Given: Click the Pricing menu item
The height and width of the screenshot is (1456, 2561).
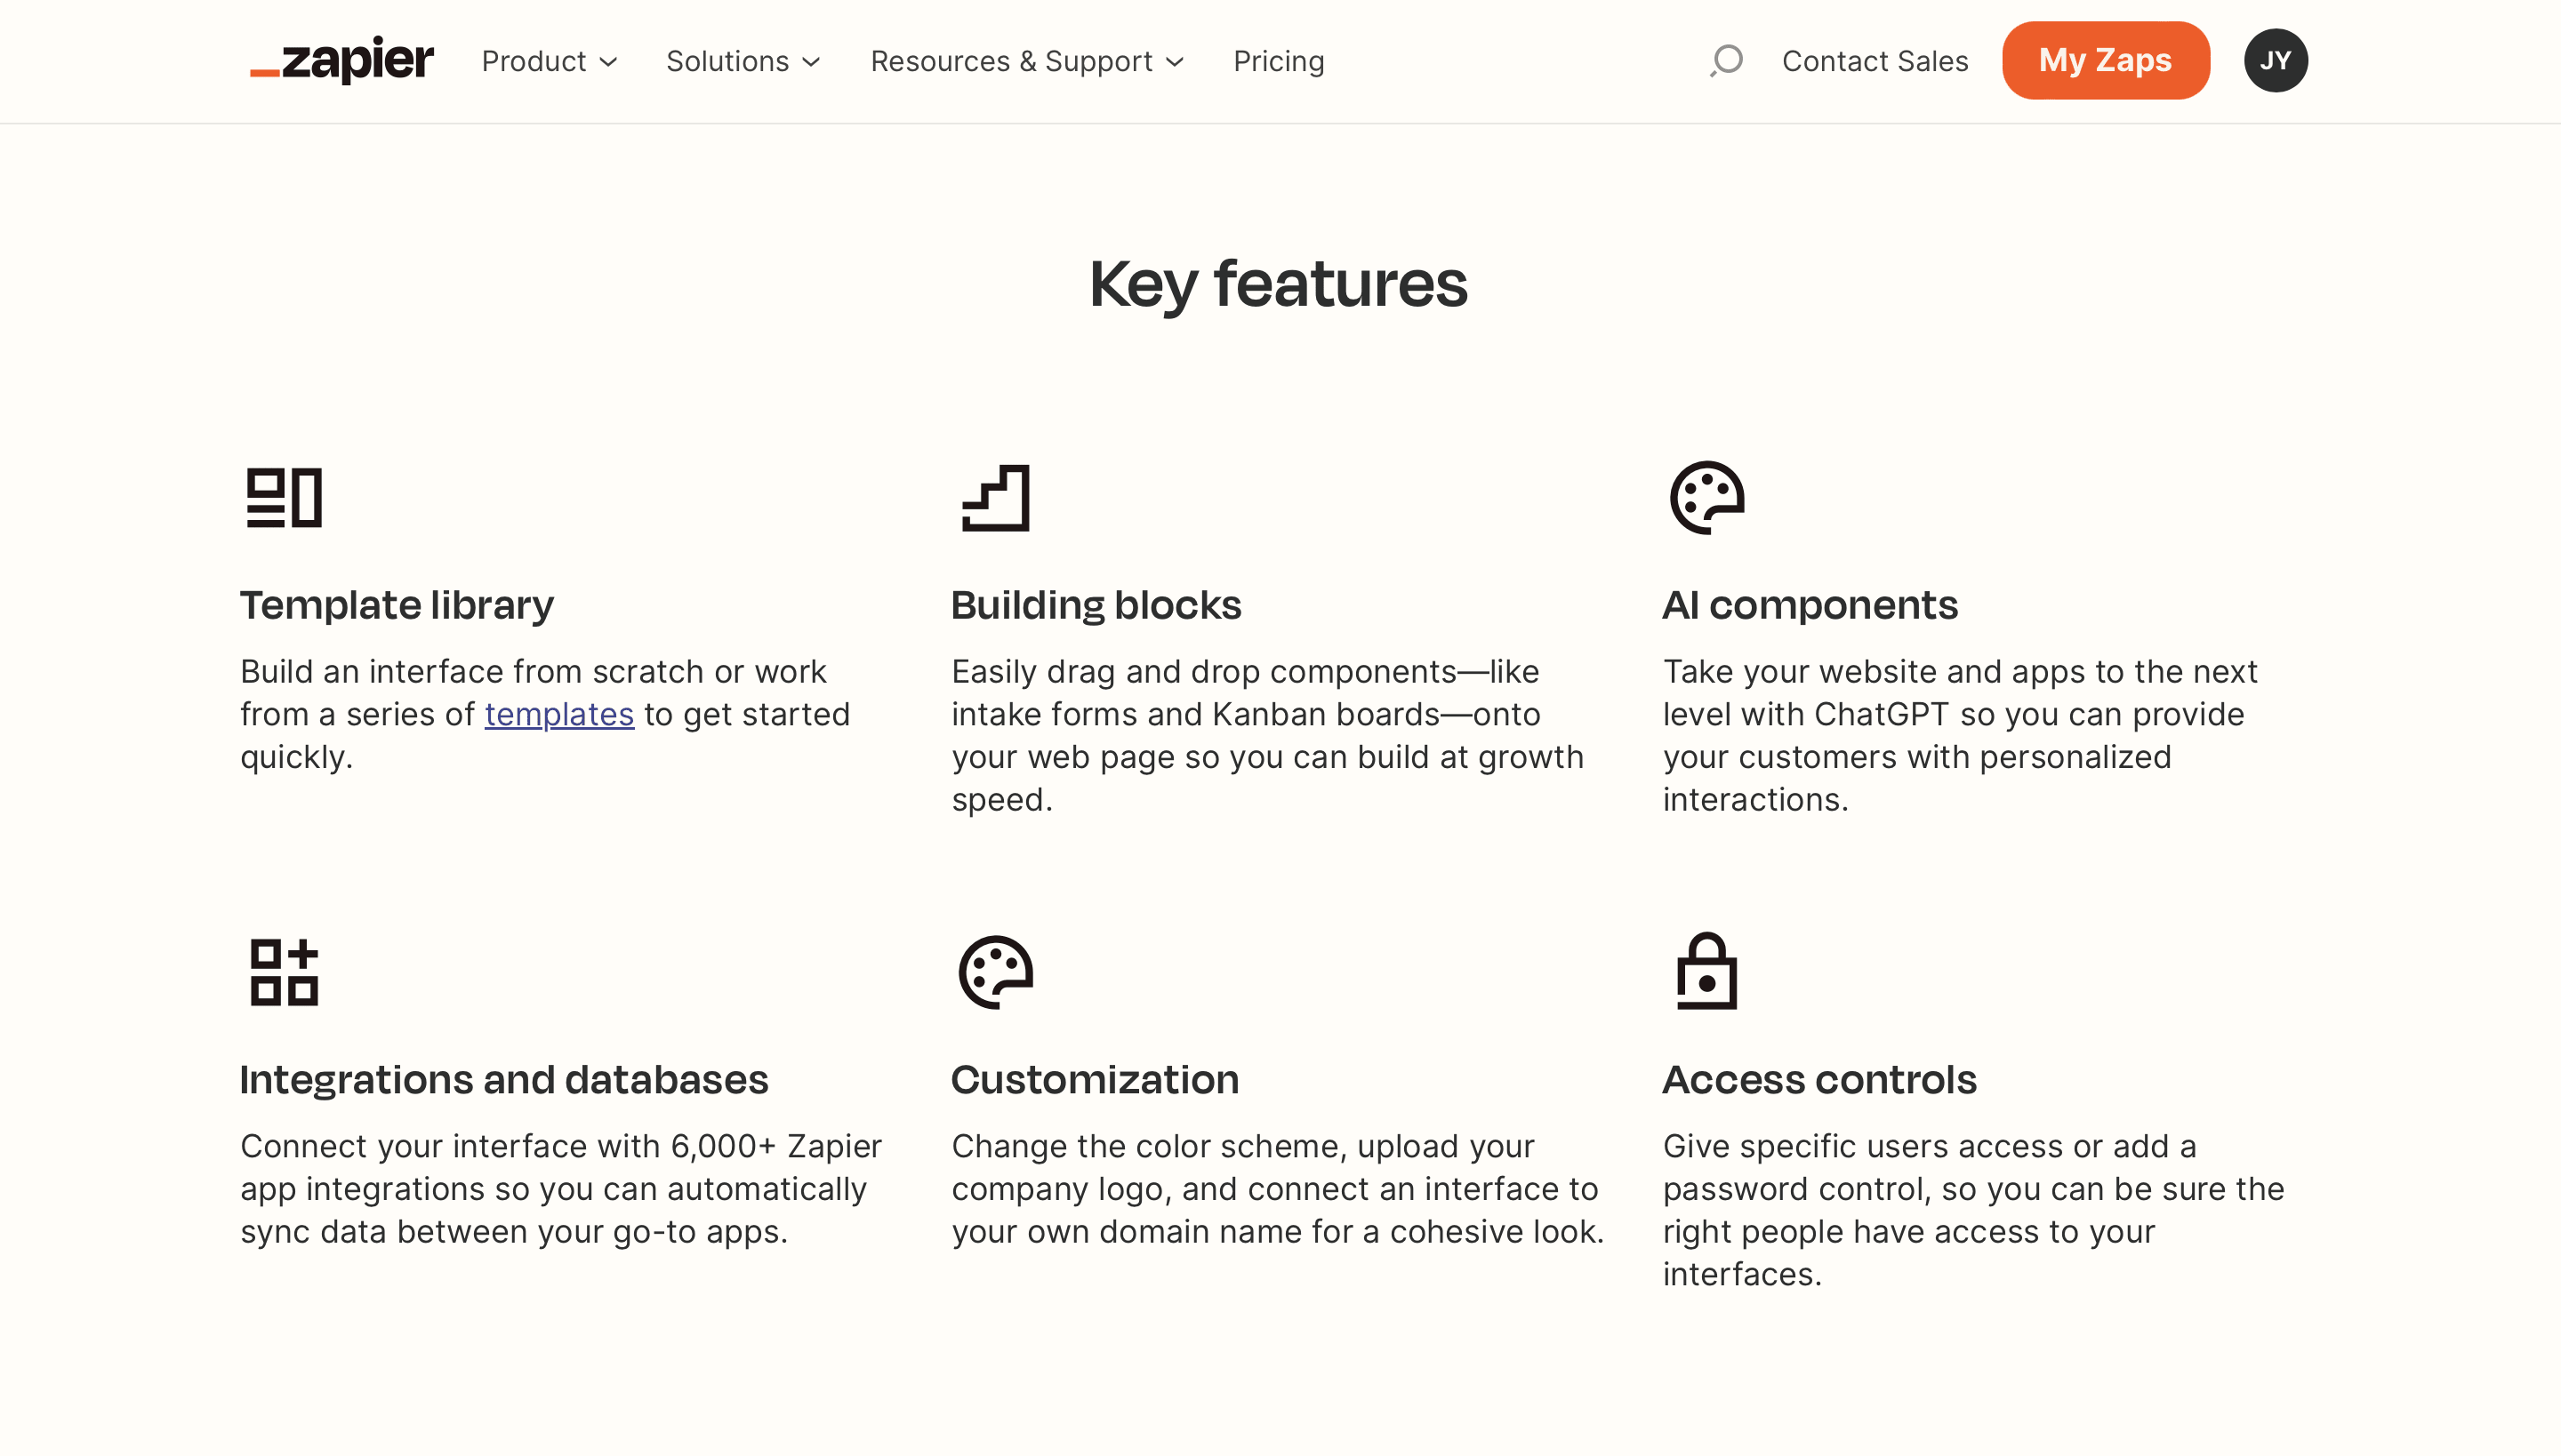Looking at the screenshot, I should [x=1279, y=60].
